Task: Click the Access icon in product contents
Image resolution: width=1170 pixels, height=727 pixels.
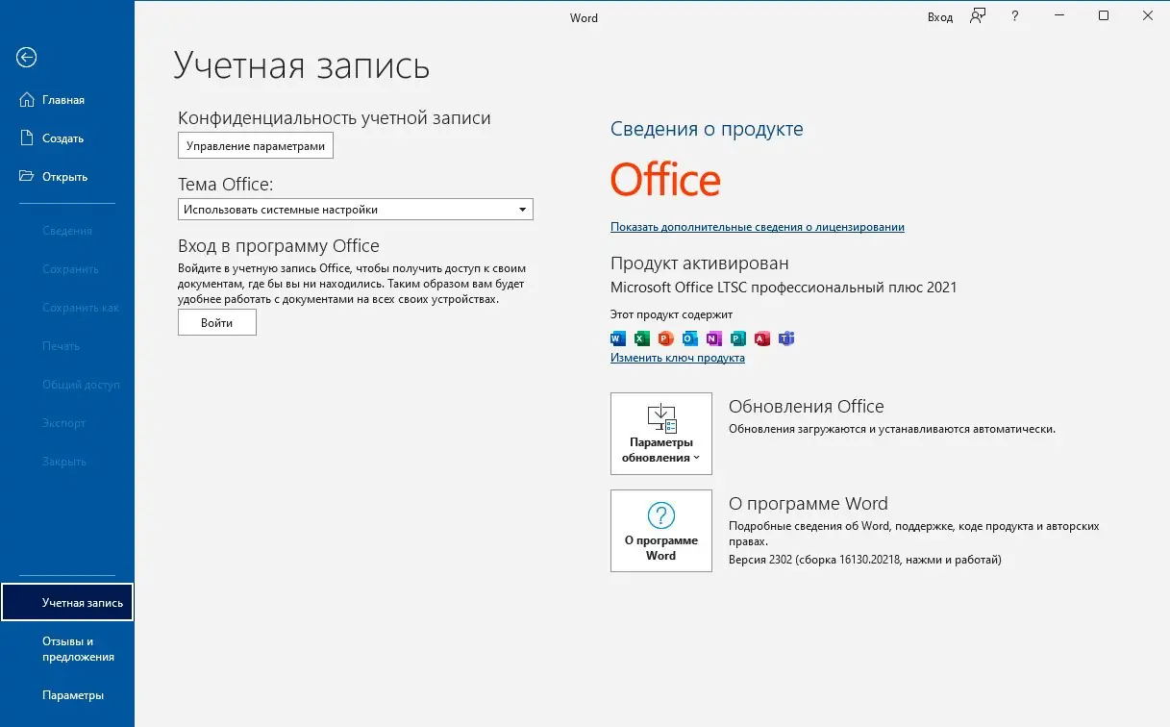Action: (761, 338)
